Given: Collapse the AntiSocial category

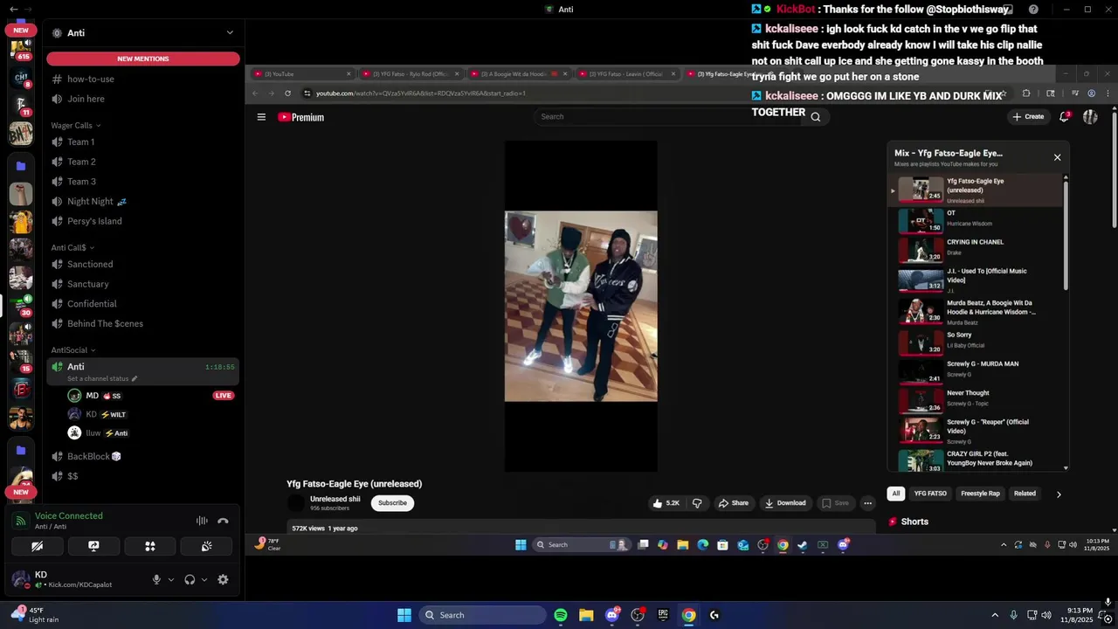Looking at the screenshot, I should (x=73, y=350).
